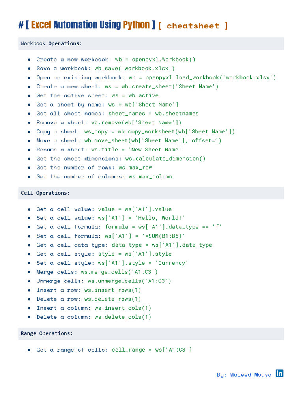Click the '[ cheatsheet ]' title text
This screenshot has height=404, width=303.
click(x=193, y=26)
